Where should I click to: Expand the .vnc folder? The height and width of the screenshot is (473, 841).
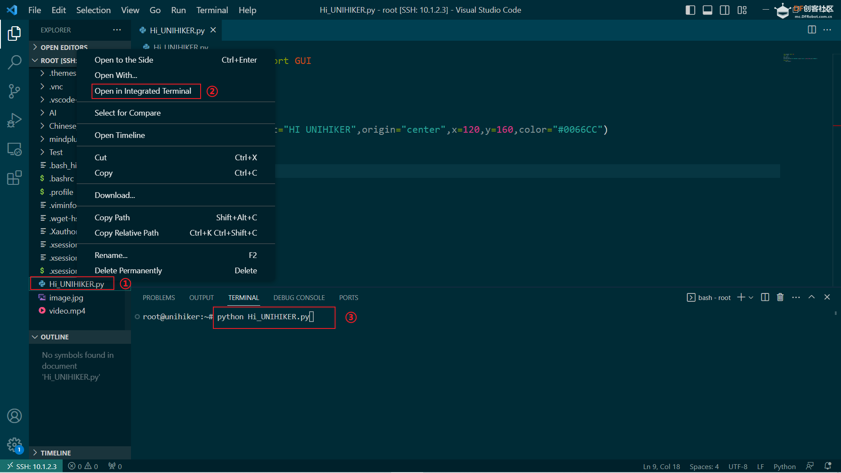[x=53, y=87]
